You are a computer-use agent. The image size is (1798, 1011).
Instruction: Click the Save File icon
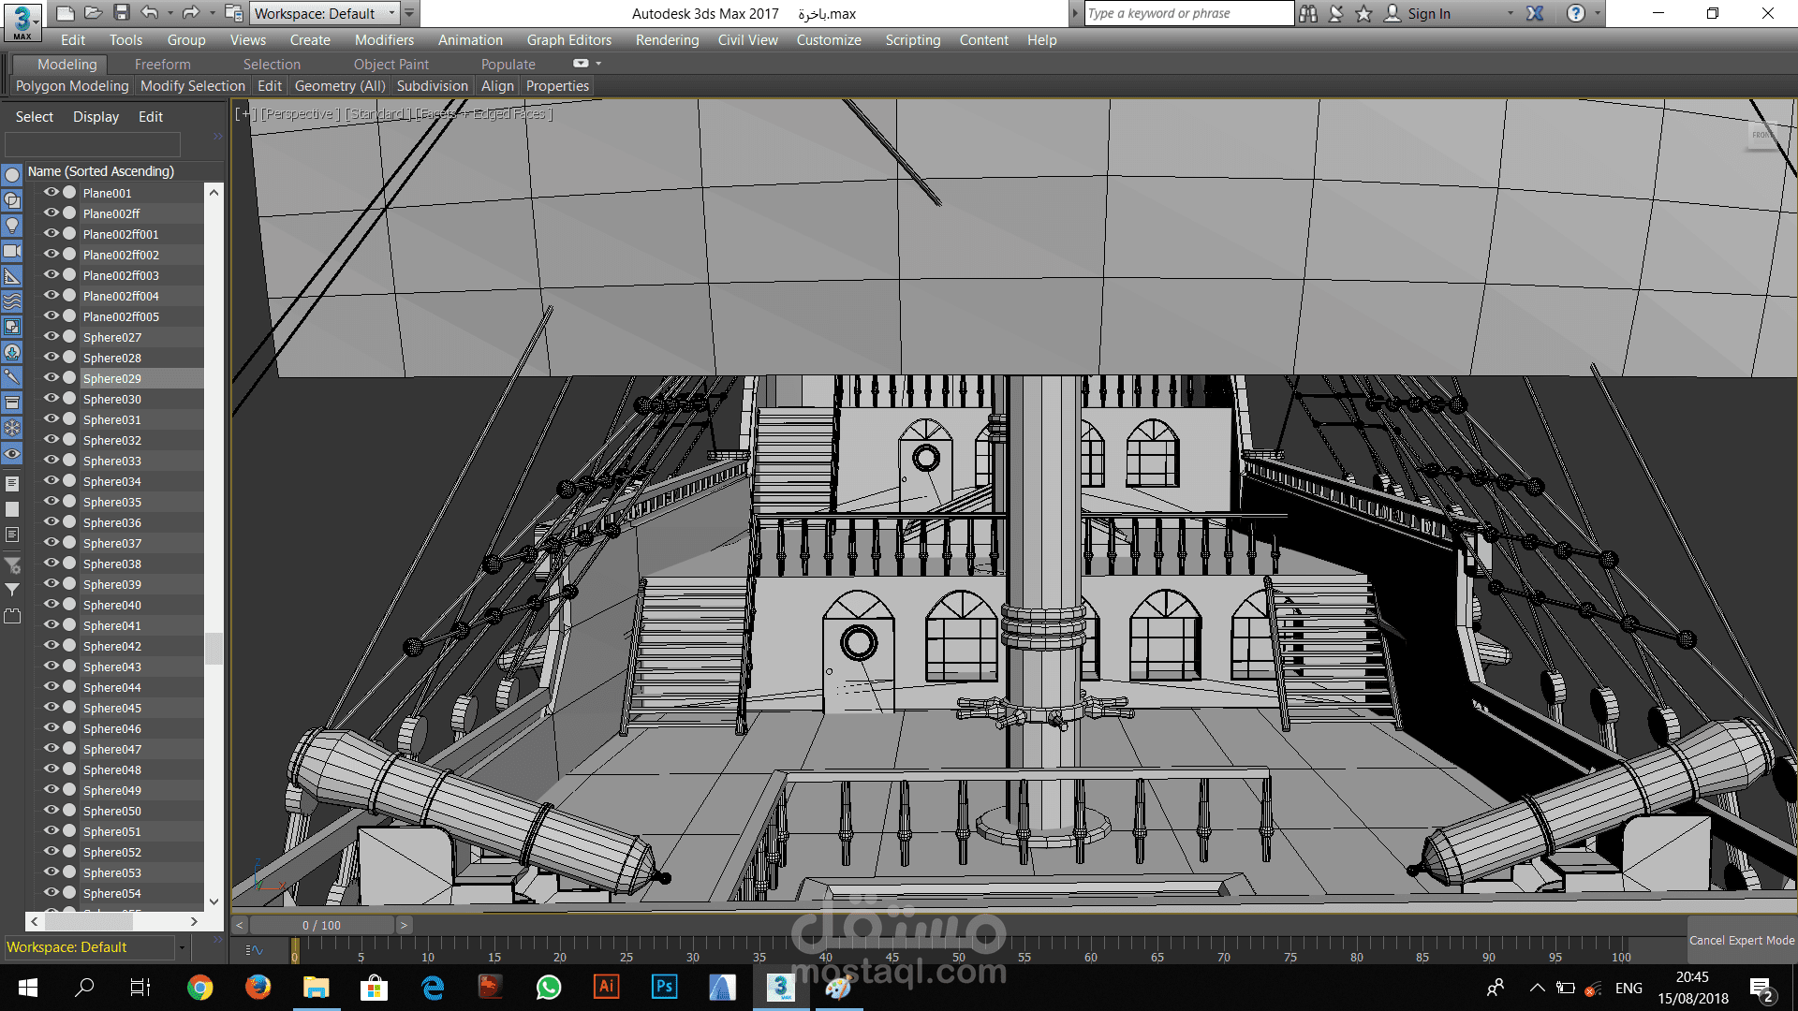click(x=122, y=13)
